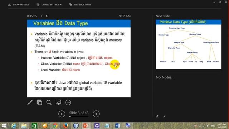Screen dimensions: 229x129
Task: Click the 'Local Variable' bullet line
Action: pyautogui.click(x=60, y=70)
